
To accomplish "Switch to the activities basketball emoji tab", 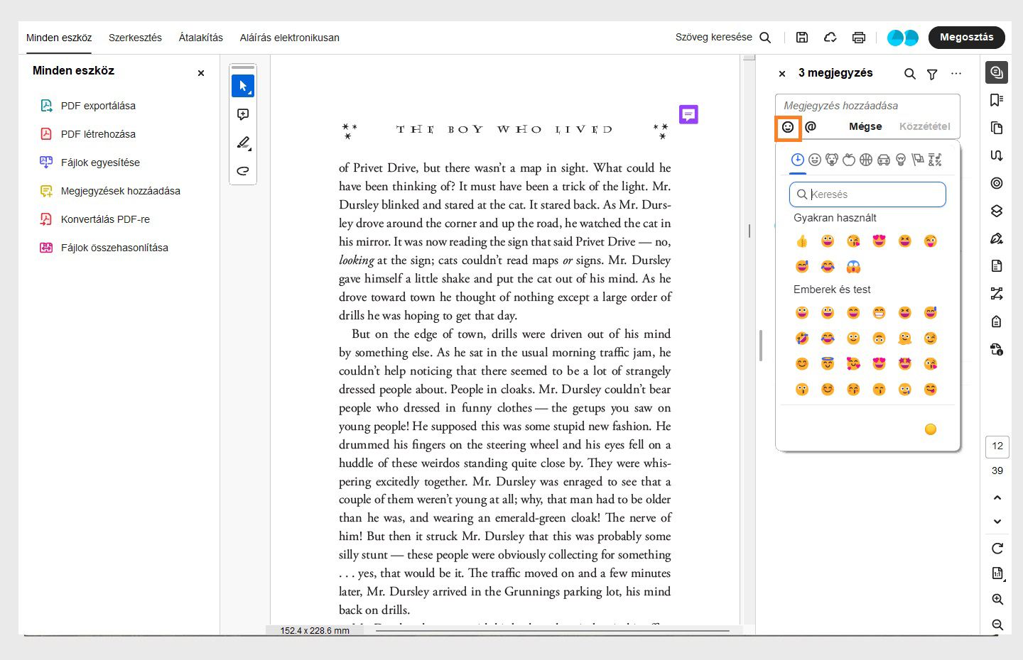I will point(866,160).
